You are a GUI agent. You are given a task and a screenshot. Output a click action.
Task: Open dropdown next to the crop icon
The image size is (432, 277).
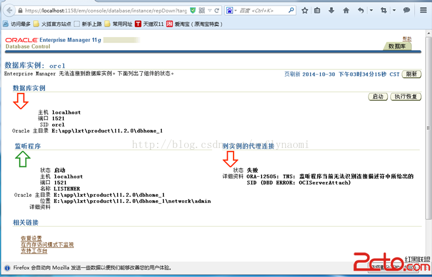pyautogui.click(x=394, y=10)
